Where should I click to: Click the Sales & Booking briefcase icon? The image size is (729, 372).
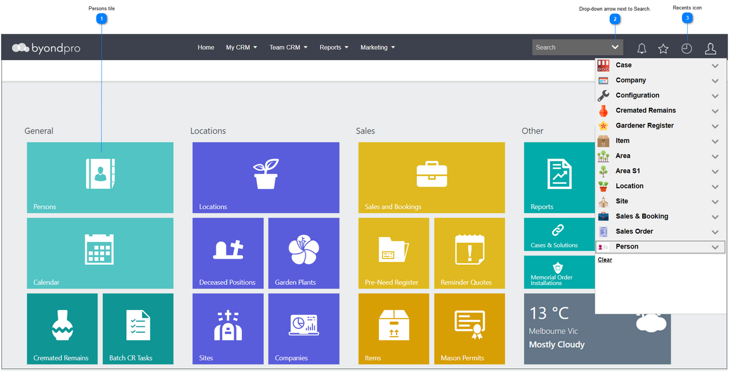pos(603,217)
